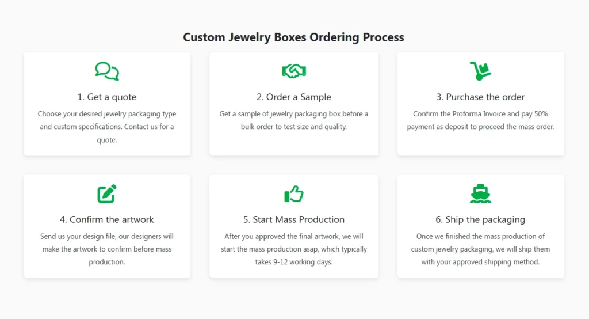Click the 'Choose your desired jewelry packaging' description
Screen dimensions: 589x319
[107, 114]
